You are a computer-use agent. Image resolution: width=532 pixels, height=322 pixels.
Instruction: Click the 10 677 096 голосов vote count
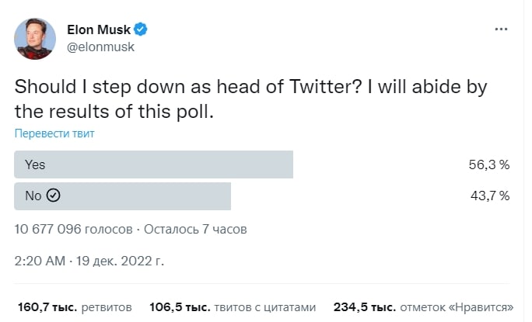[74, 229]
